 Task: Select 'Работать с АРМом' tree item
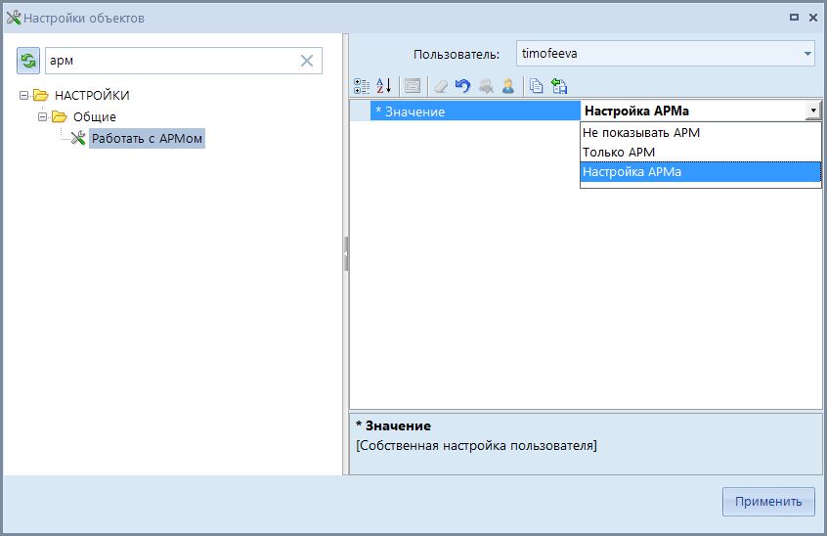point(147,139)
